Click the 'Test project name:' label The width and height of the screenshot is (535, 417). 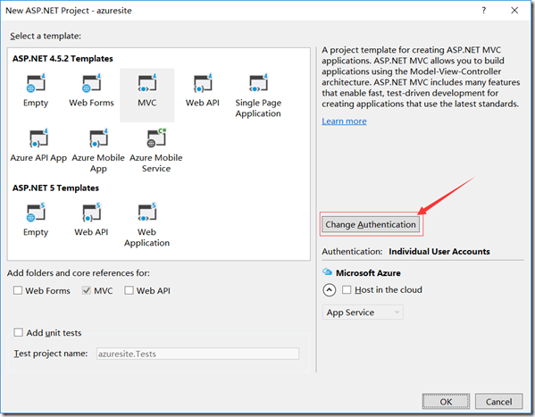coord(51,354)
